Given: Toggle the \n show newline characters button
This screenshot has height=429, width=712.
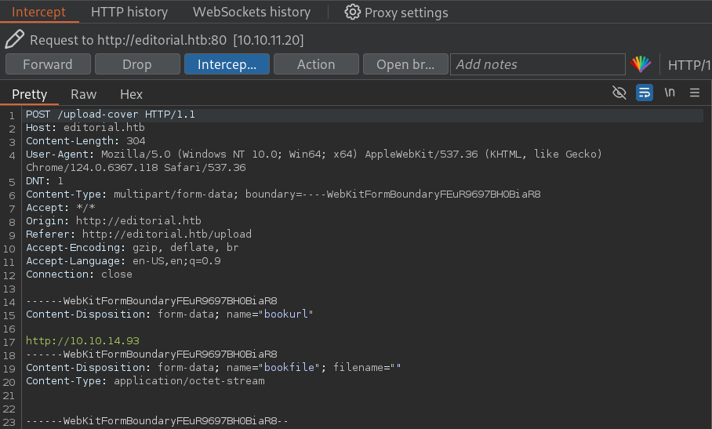Looking at the screenshot, I should tap(670, 93).
